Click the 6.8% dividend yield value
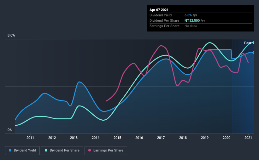This screenshot has height=160, width=259. tap(188, 15)
